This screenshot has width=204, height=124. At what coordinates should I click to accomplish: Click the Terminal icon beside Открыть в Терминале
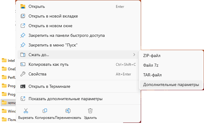pyautogui.click(x=23, y=86)
